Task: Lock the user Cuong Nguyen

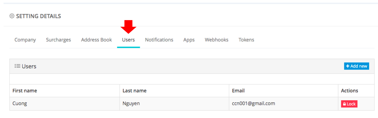Action: point(349,104)
